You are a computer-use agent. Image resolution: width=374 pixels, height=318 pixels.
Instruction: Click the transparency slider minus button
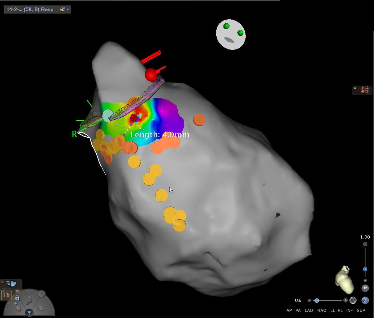click(x=309, y=301)
